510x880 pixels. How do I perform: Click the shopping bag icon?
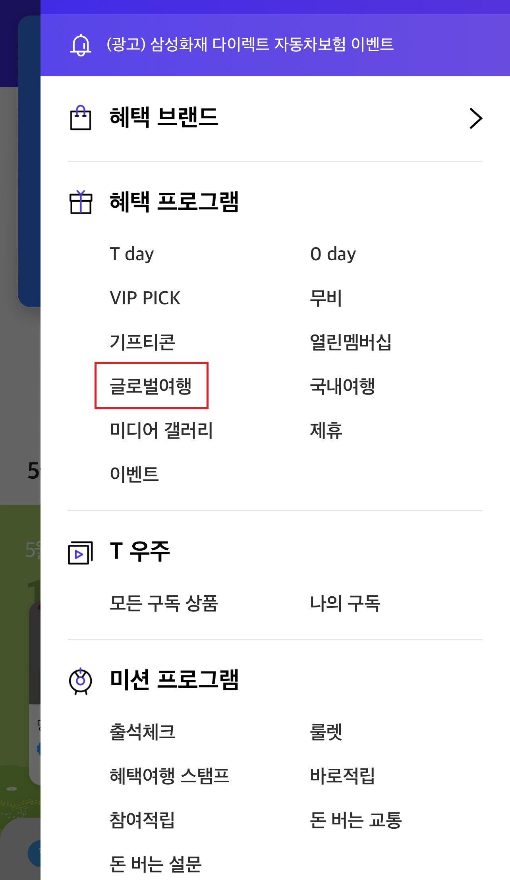tap(81, 118)
